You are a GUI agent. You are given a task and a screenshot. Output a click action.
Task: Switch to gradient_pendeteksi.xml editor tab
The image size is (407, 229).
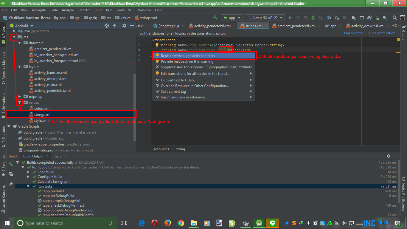(x=296, y=26)
